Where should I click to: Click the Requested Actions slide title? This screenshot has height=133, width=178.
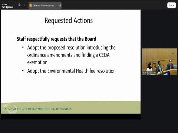click(69, 20)
